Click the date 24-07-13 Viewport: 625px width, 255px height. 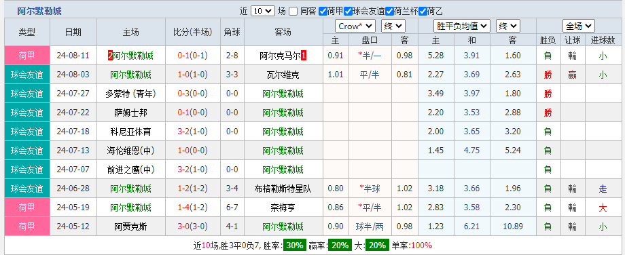73,151
